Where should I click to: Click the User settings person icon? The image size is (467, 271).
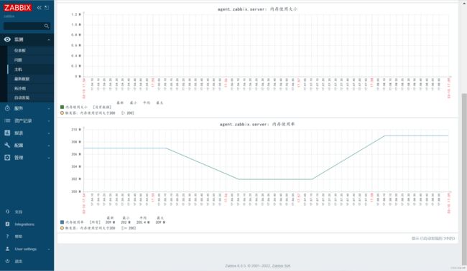7,249
